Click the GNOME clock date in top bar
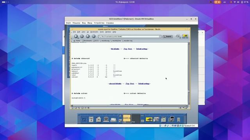 pyautogui.click(x=125, y=2)
